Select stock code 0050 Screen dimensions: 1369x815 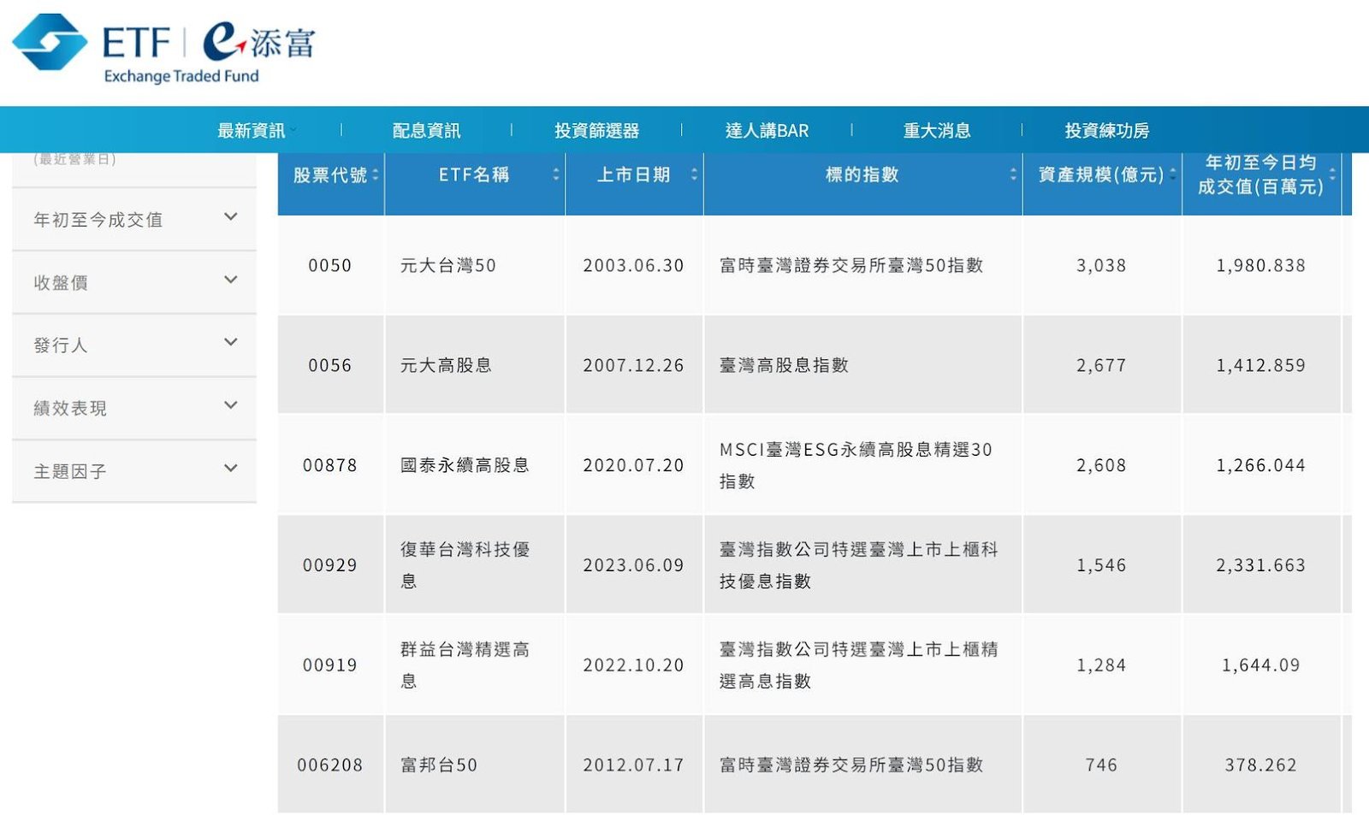pyautogui.click(x=330, y=265)
